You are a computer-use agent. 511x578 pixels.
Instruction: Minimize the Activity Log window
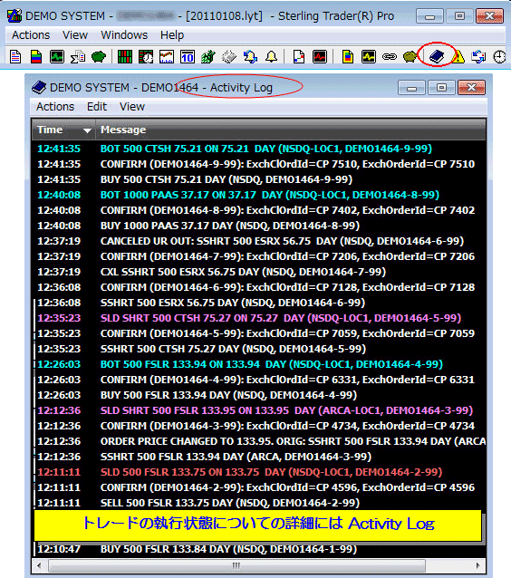point(412,88)
